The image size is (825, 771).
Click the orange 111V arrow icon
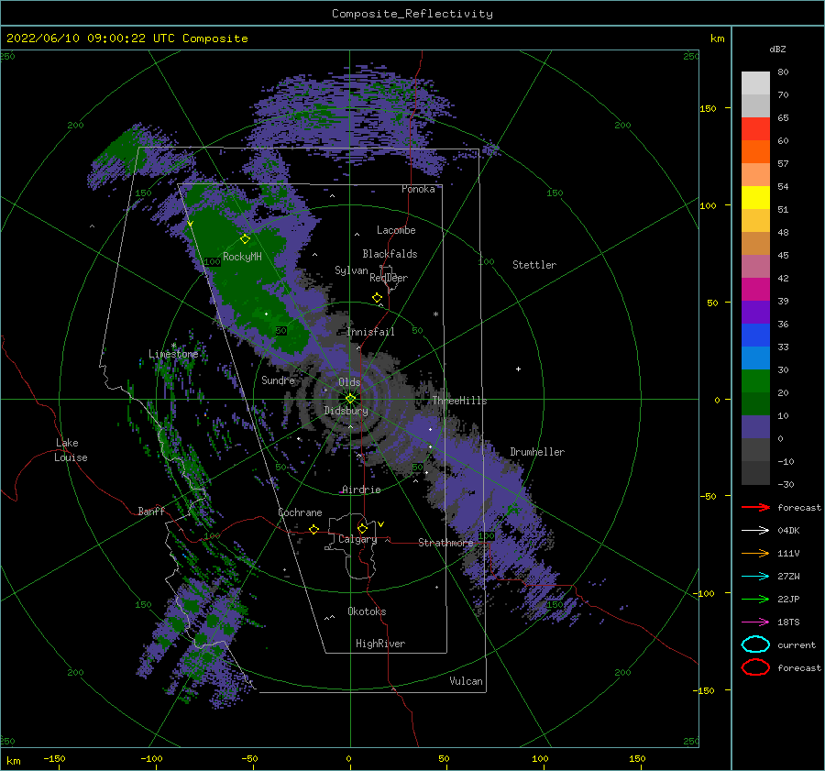tap(755, 553)
